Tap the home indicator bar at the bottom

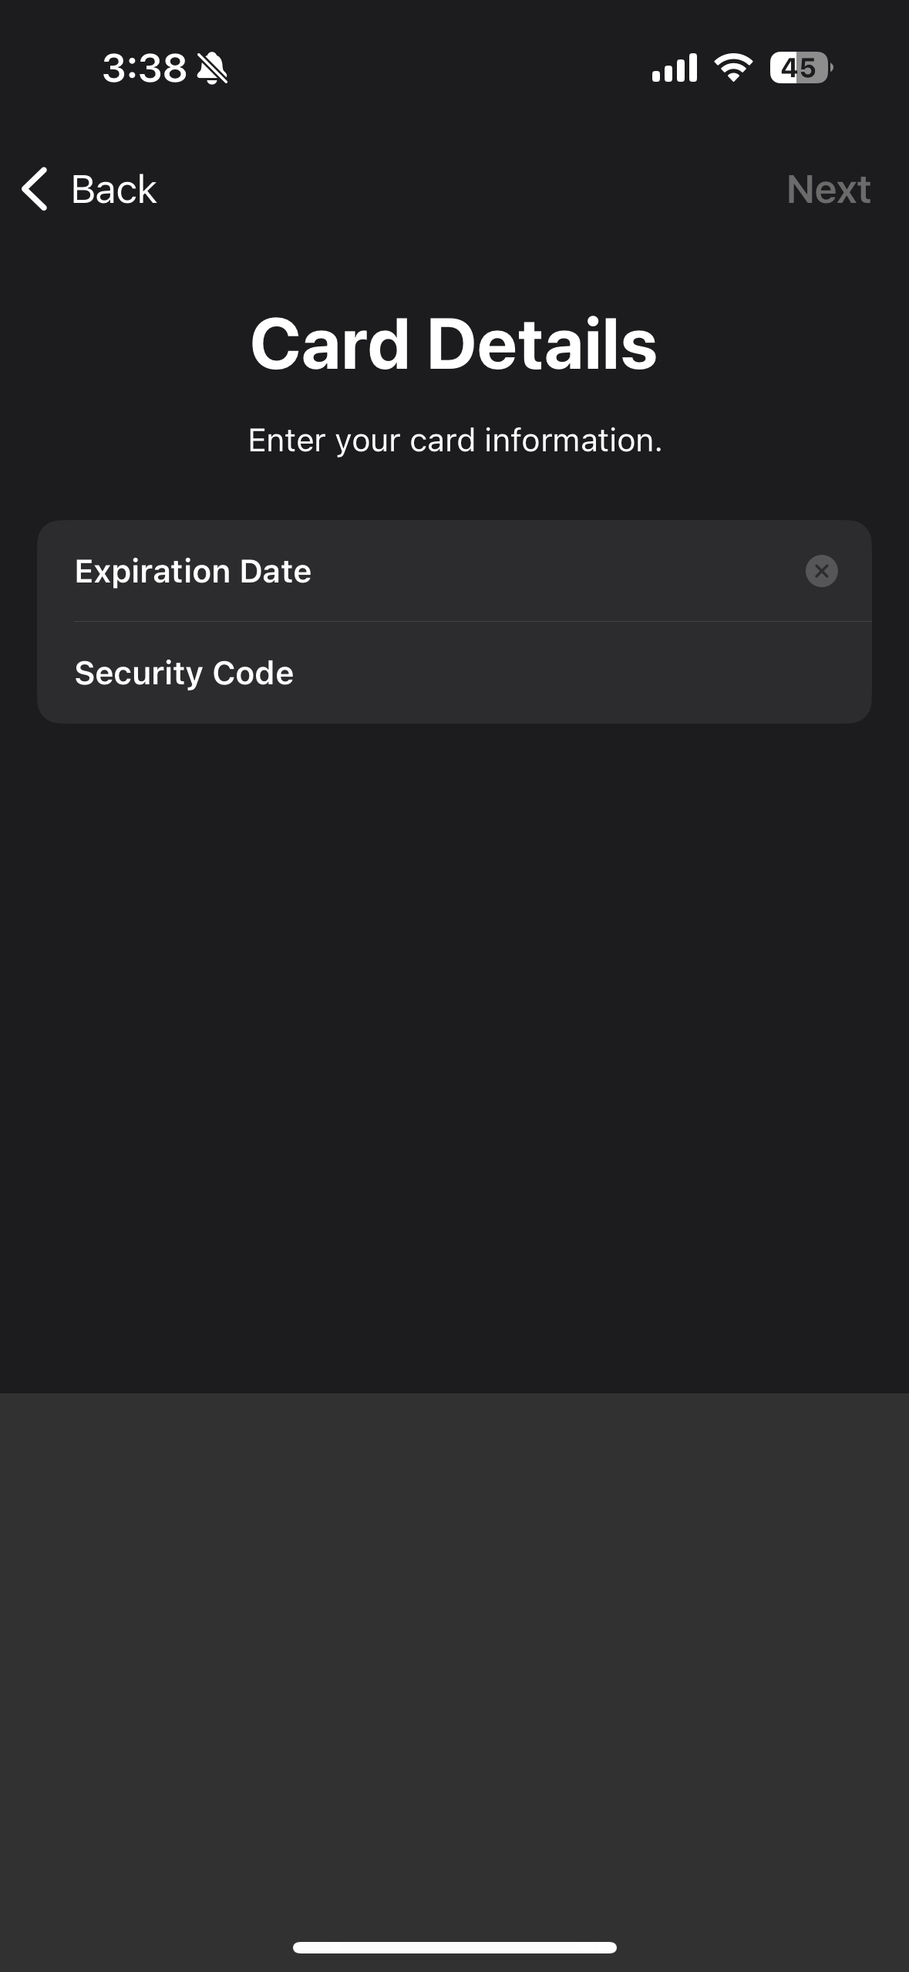tap(455, 1947)
